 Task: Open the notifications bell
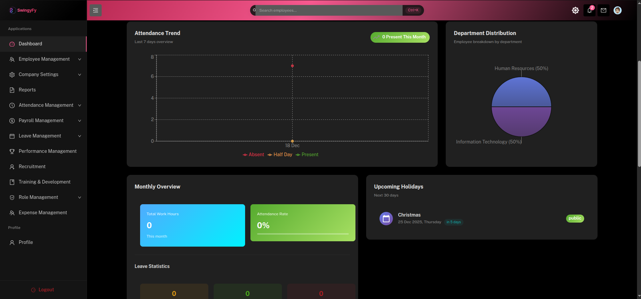click(589, 10)
